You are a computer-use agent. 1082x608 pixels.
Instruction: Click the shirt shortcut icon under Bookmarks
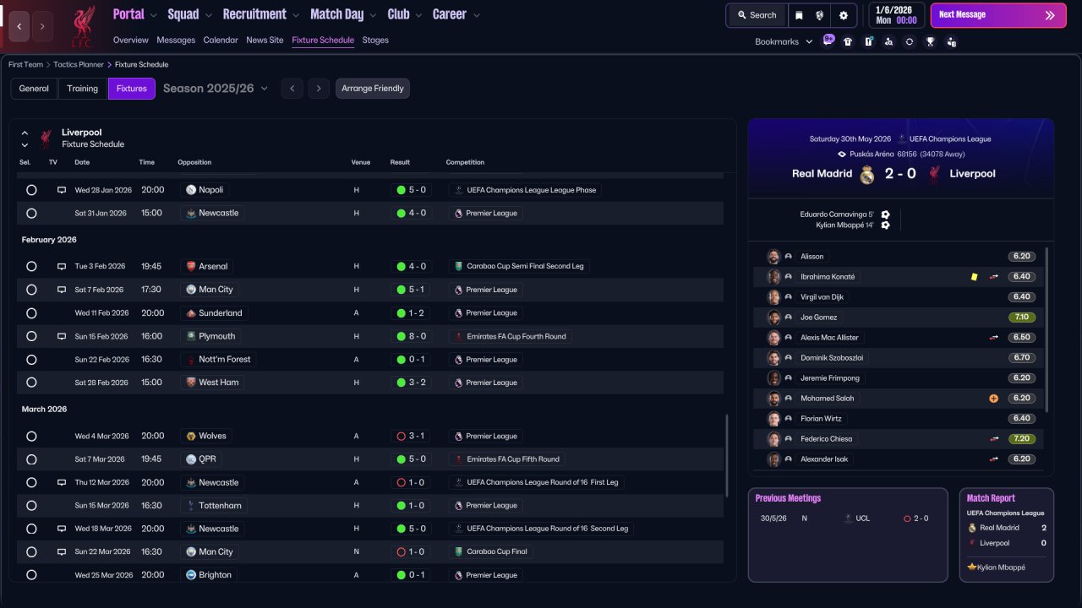pos(848,41)
